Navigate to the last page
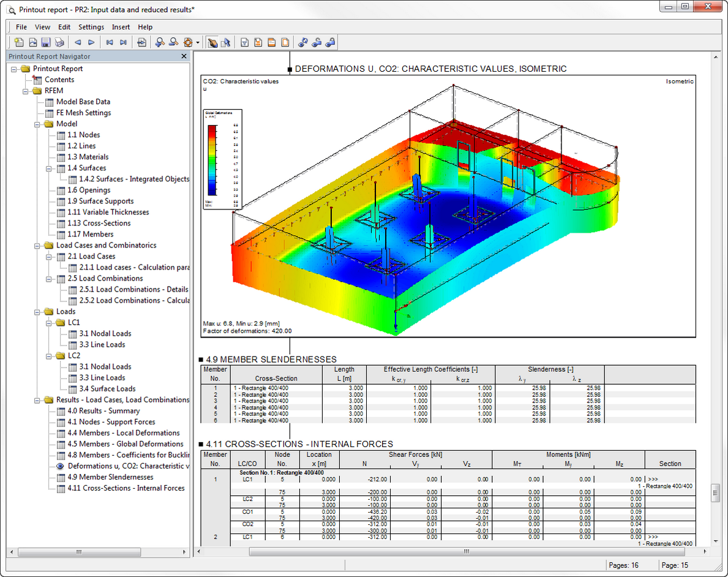 [124, 42]
